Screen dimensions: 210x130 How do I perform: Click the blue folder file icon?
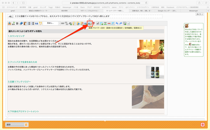coord(78,23)
